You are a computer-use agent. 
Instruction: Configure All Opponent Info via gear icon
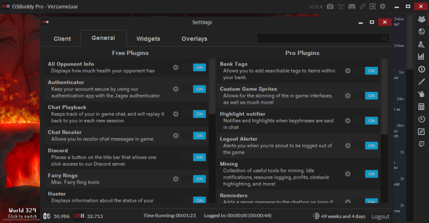(x=176, y=68)
